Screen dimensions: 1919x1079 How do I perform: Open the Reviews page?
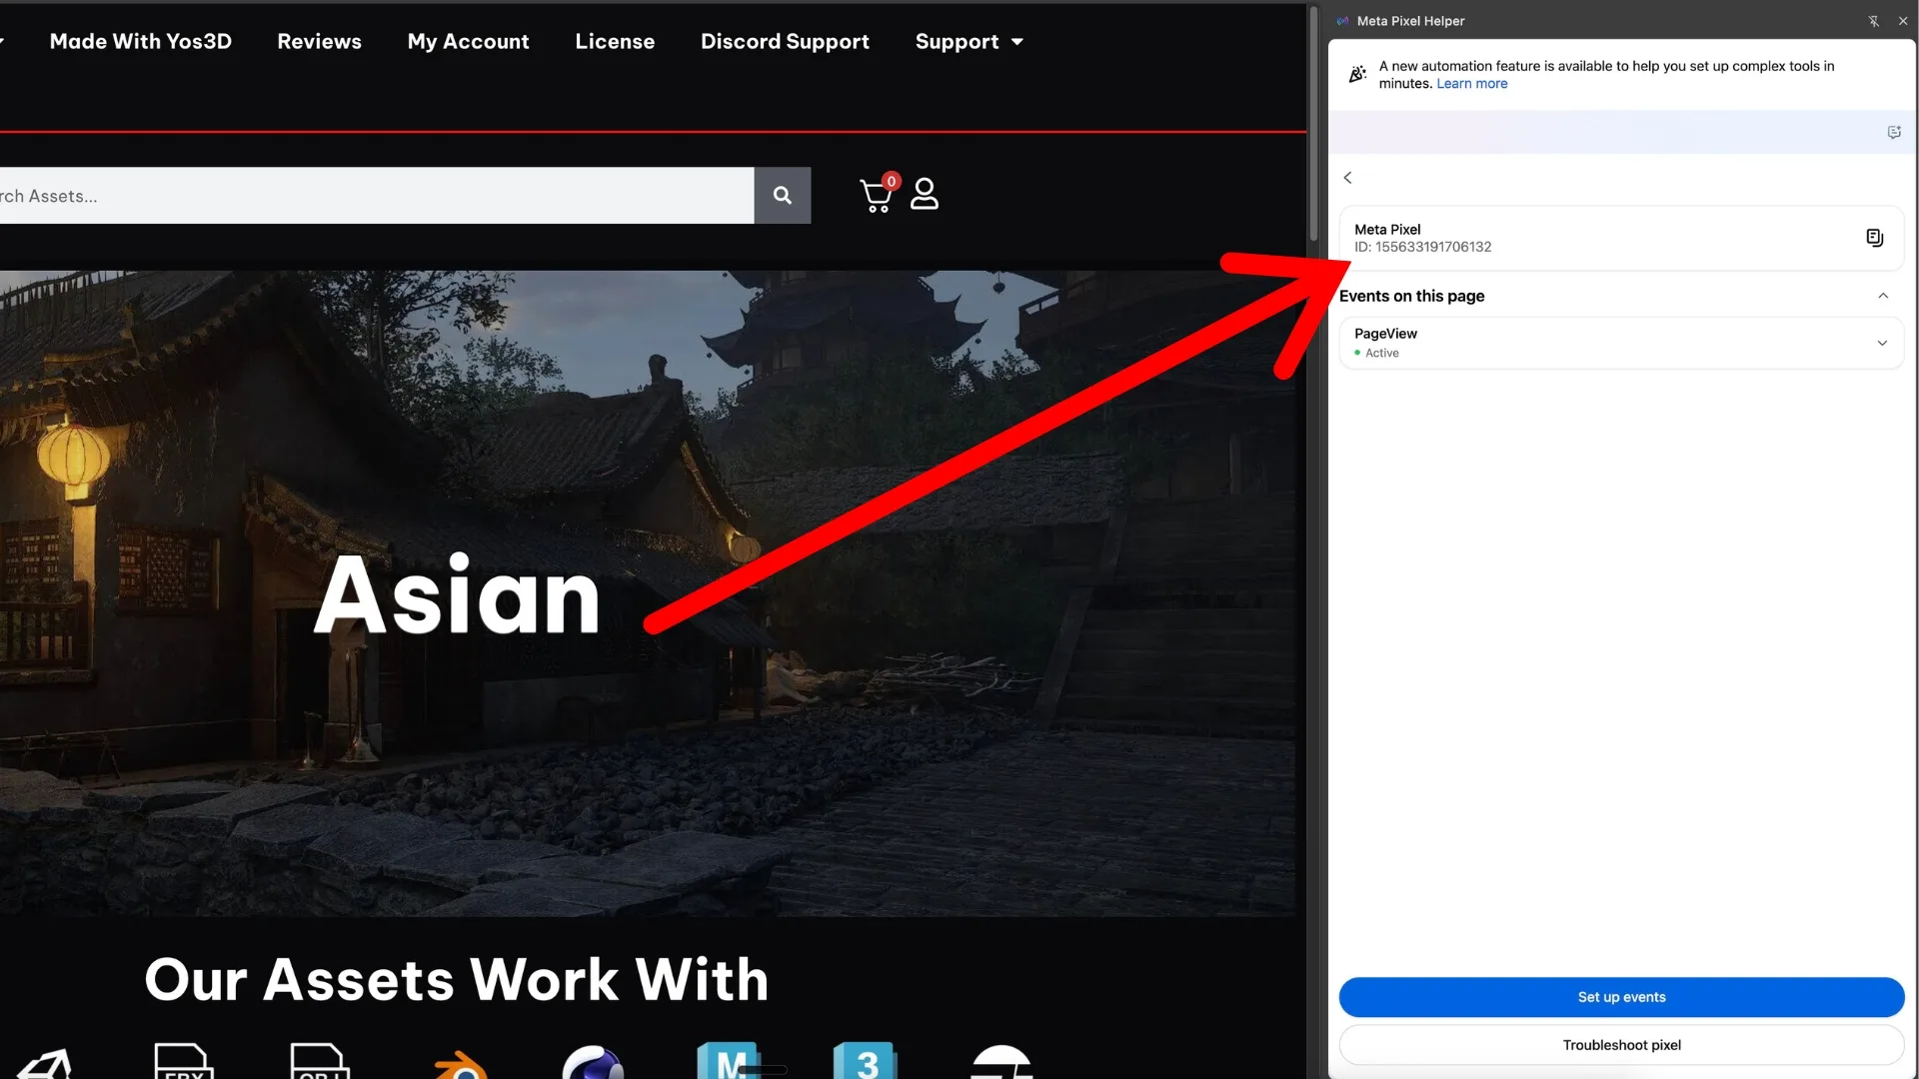pos(319,41)
